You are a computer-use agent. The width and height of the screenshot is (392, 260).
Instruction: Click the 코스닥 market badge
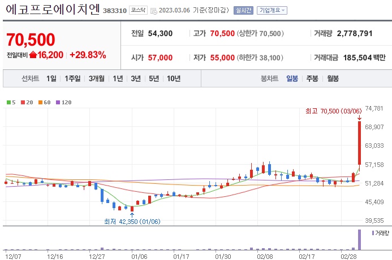point(138,10)
